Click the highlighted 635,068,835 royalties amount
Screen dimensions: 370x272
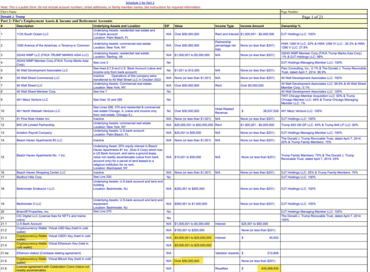click(270, 268)
